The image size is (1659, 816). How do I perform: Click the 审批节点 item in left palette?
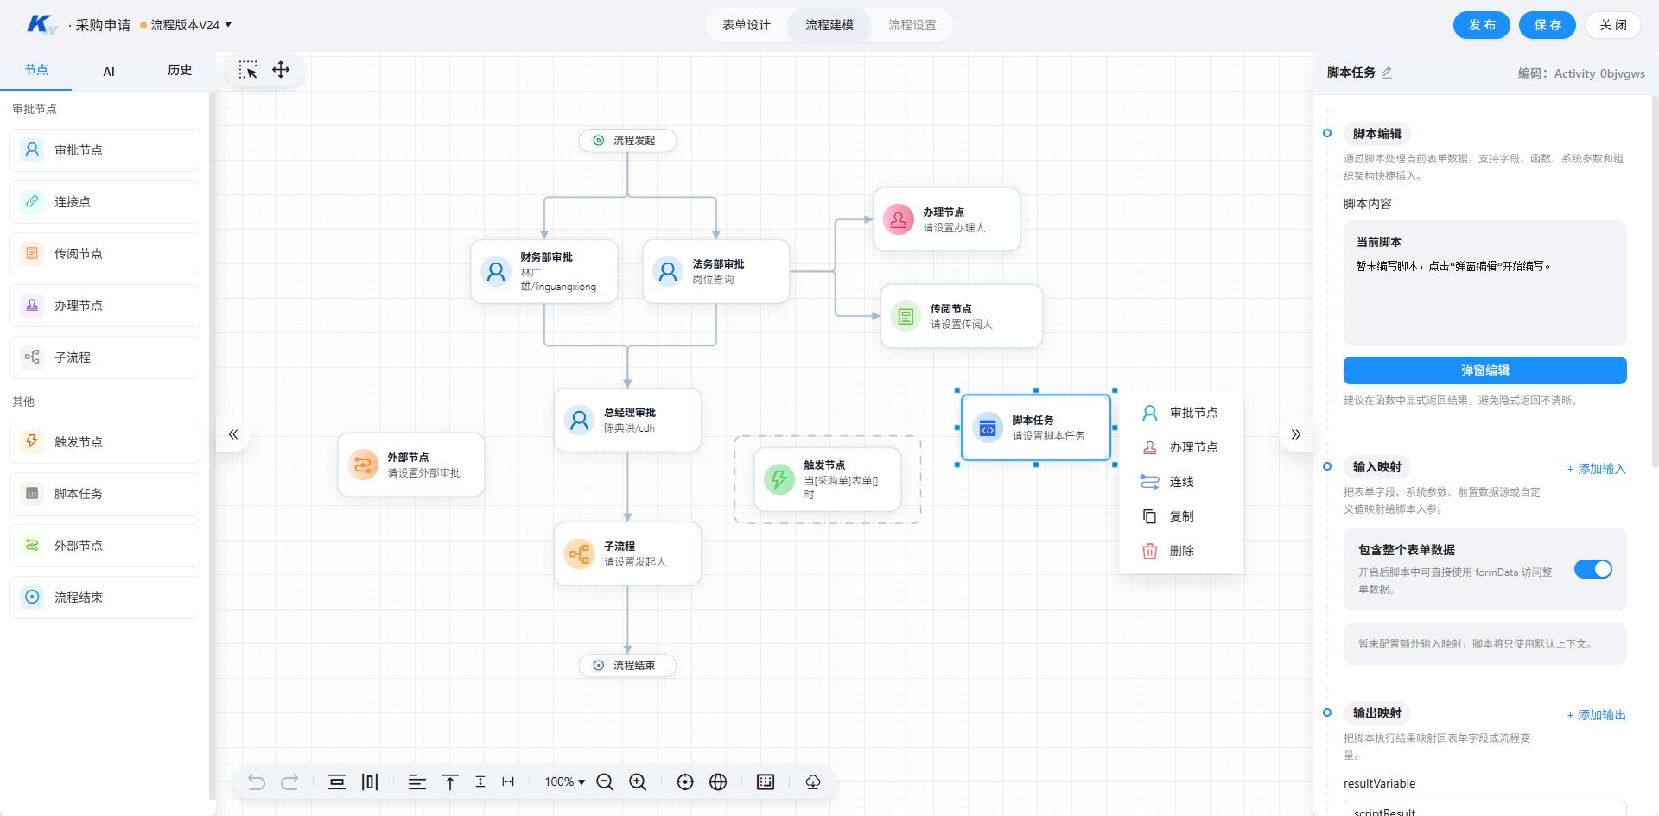click(x=105, y=150)
